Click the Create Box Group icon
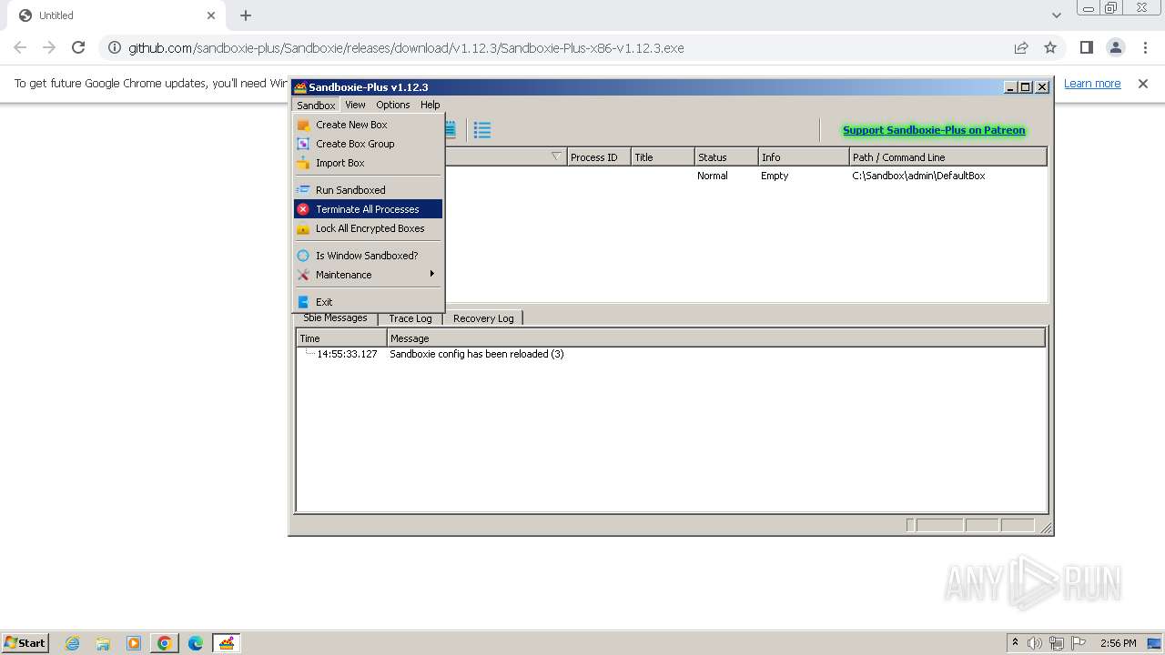Screen dimensions: 1165x655 (x=303, y=144)
